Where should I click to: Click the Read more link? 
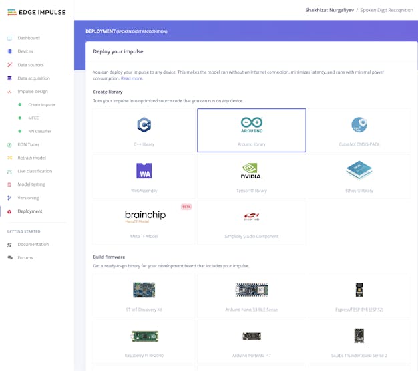point(132,78)
